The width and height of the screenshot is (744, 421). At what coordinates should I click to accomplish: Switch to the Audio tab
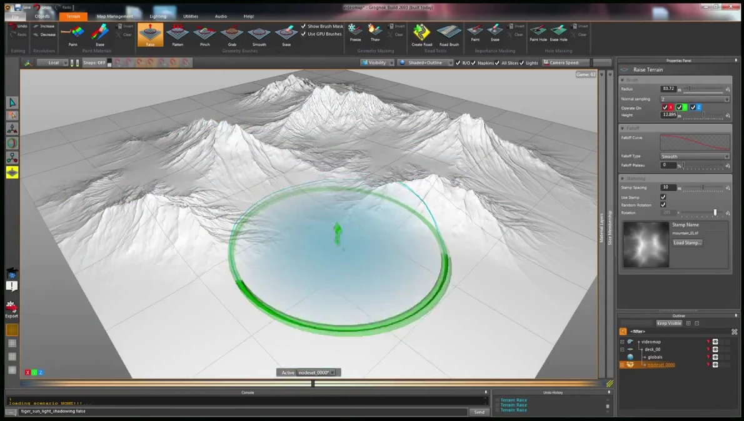tap(221, 17)
